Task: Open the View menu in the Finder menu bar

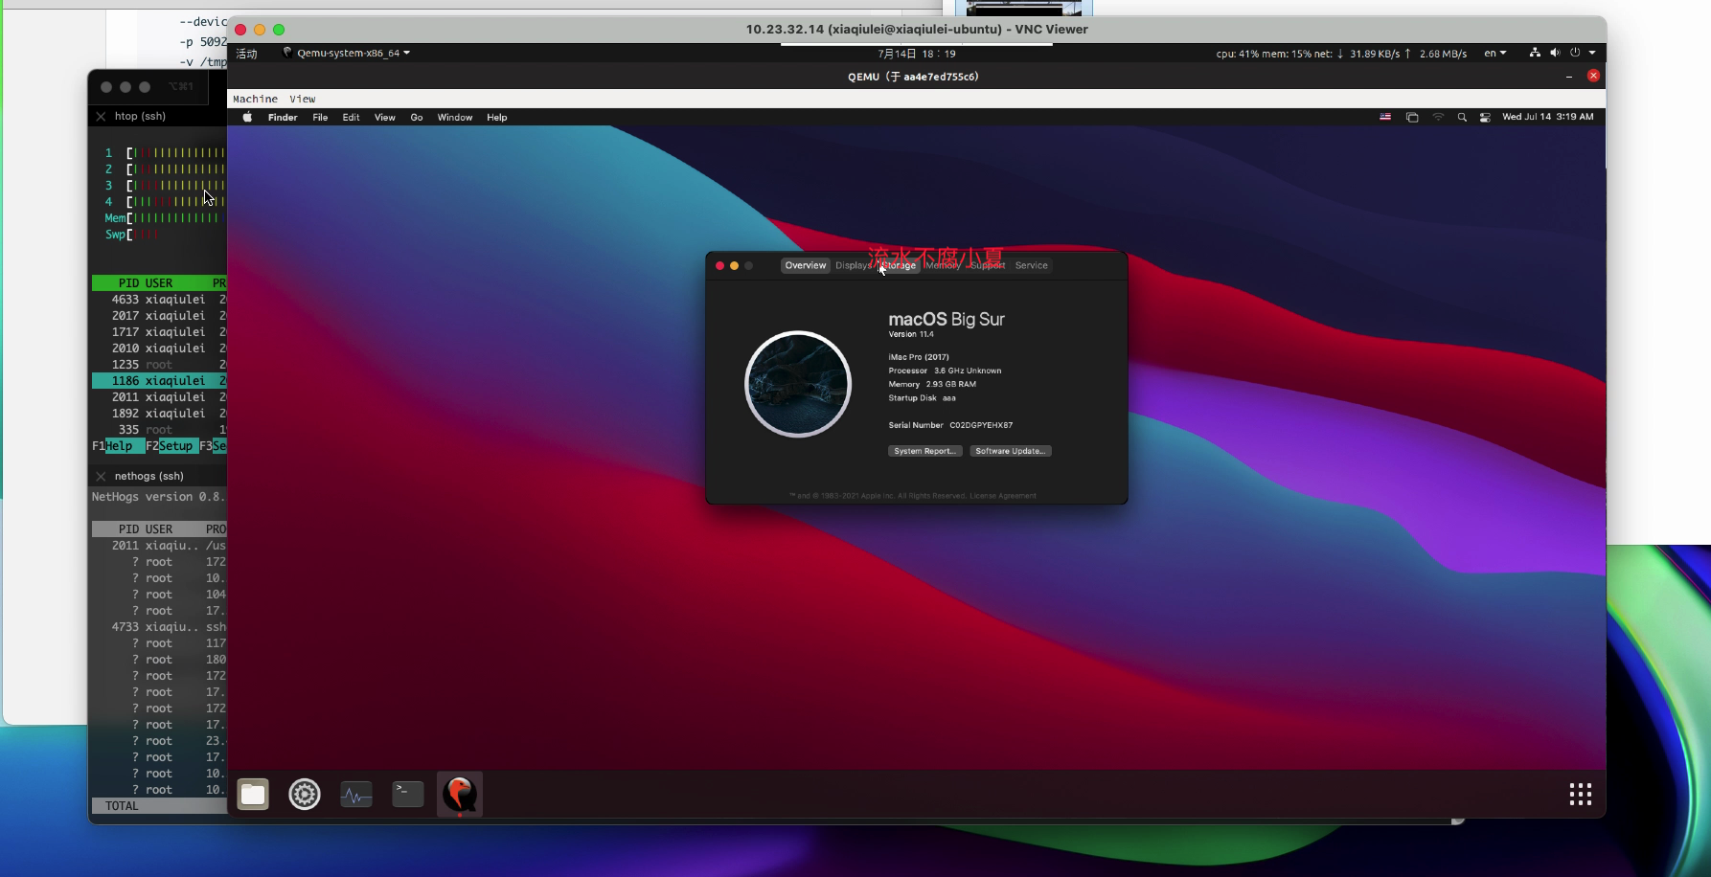Action: coord(385,117)
